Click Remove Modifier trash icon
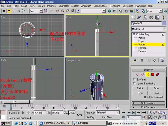This screenshot has width=168, height=126. 154,60
